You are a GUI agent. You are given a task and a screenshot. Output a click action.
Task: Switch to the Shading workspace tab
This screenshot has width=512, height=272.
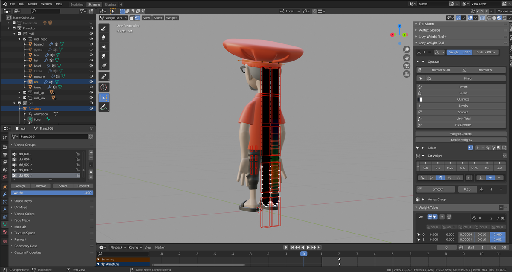click(110, 4)
